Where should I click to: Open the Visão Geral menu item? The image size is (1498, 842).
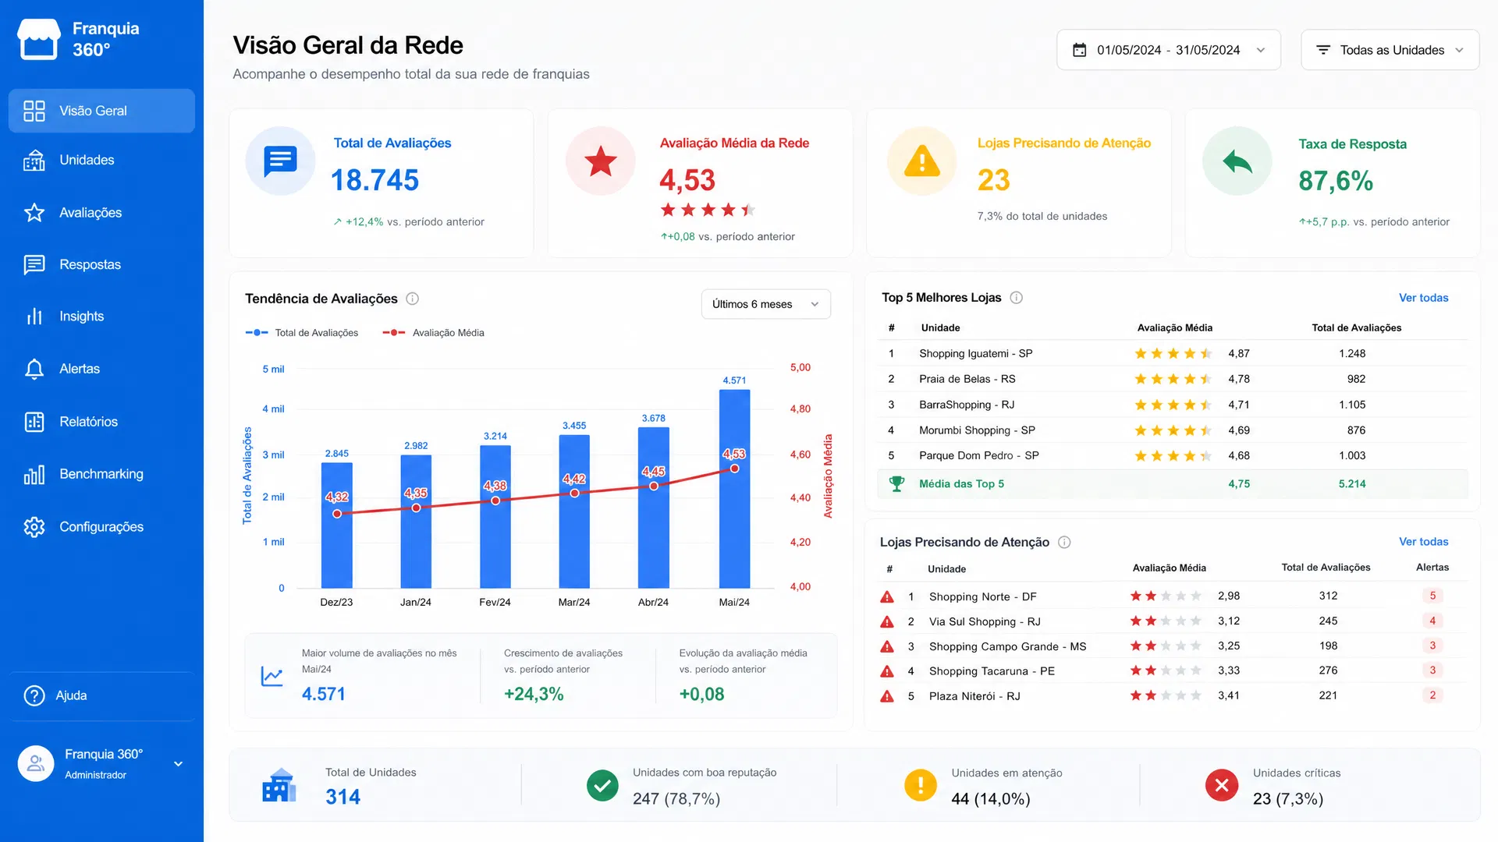point(101,111)
